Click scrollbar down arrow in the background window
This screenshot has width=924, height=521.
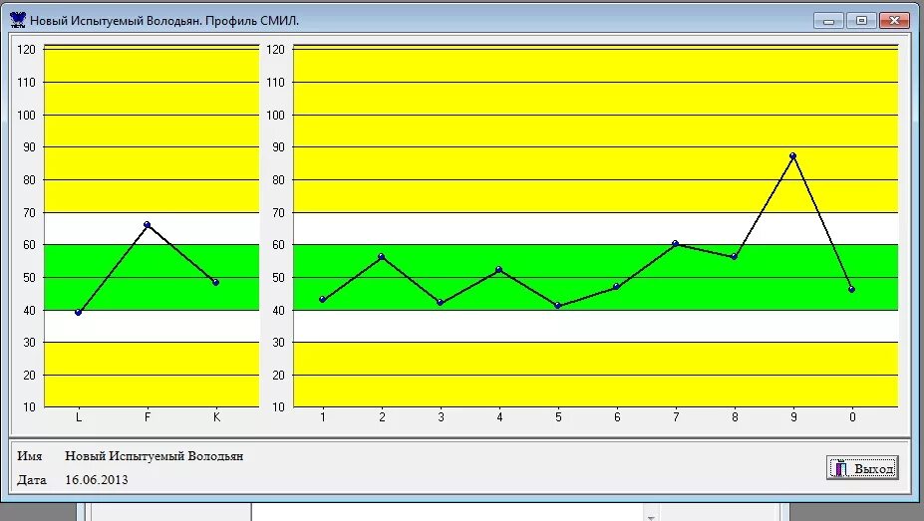click(x=651, y=517)
